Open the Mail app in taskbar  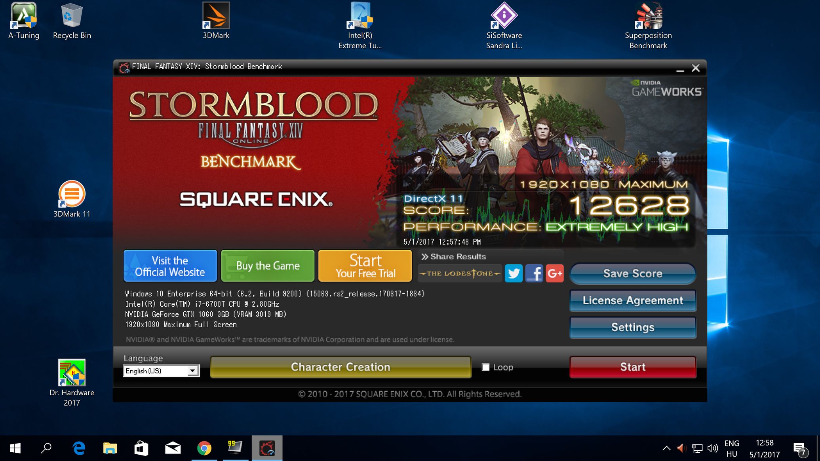173,448
